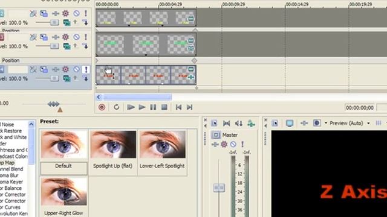Open Track FX on the middle track
This screenshot has width=387, height=217.
(x=56, y=37)
